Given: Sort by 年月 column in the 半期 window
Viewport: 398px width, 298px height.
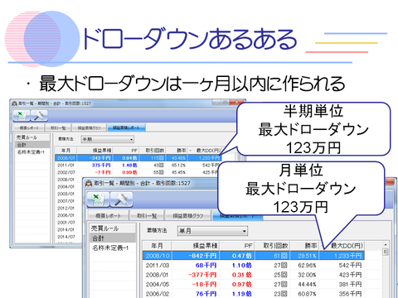Looking at the screenshot, I should tap(66, 151).
